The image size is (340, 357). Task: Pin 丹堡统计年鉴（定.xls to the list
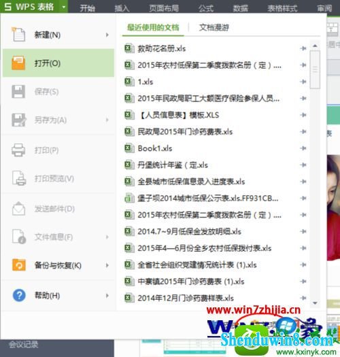click(x=303, y=165)
